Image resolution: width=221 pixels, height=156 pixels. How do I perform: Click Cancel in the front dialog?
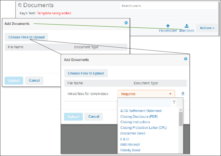94,117
